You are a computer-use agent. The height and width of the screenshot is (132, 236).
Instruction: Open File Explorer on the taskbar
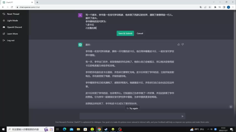(x=78, y=129)
